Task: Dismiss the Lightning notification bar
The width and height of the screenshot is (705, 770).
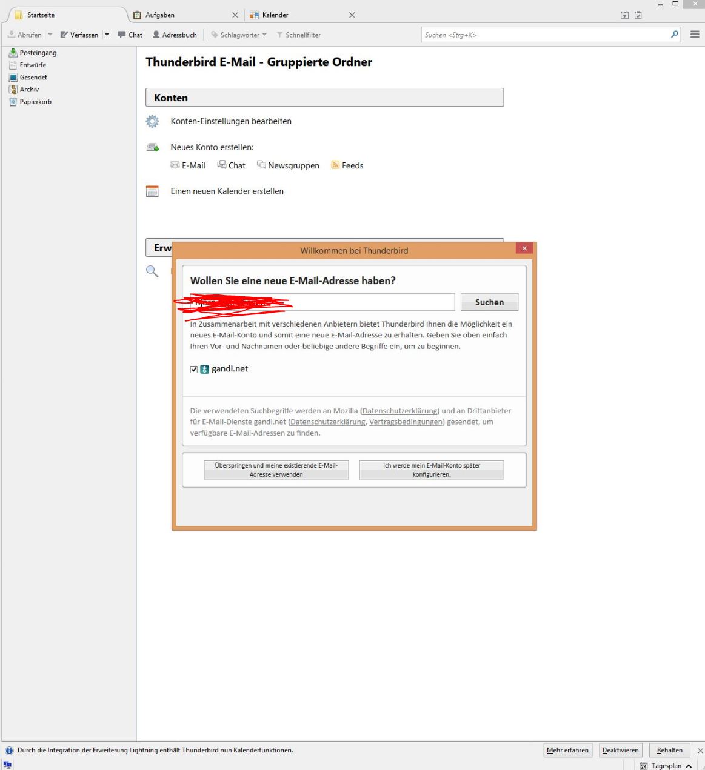Action: [x=700, y=751]
